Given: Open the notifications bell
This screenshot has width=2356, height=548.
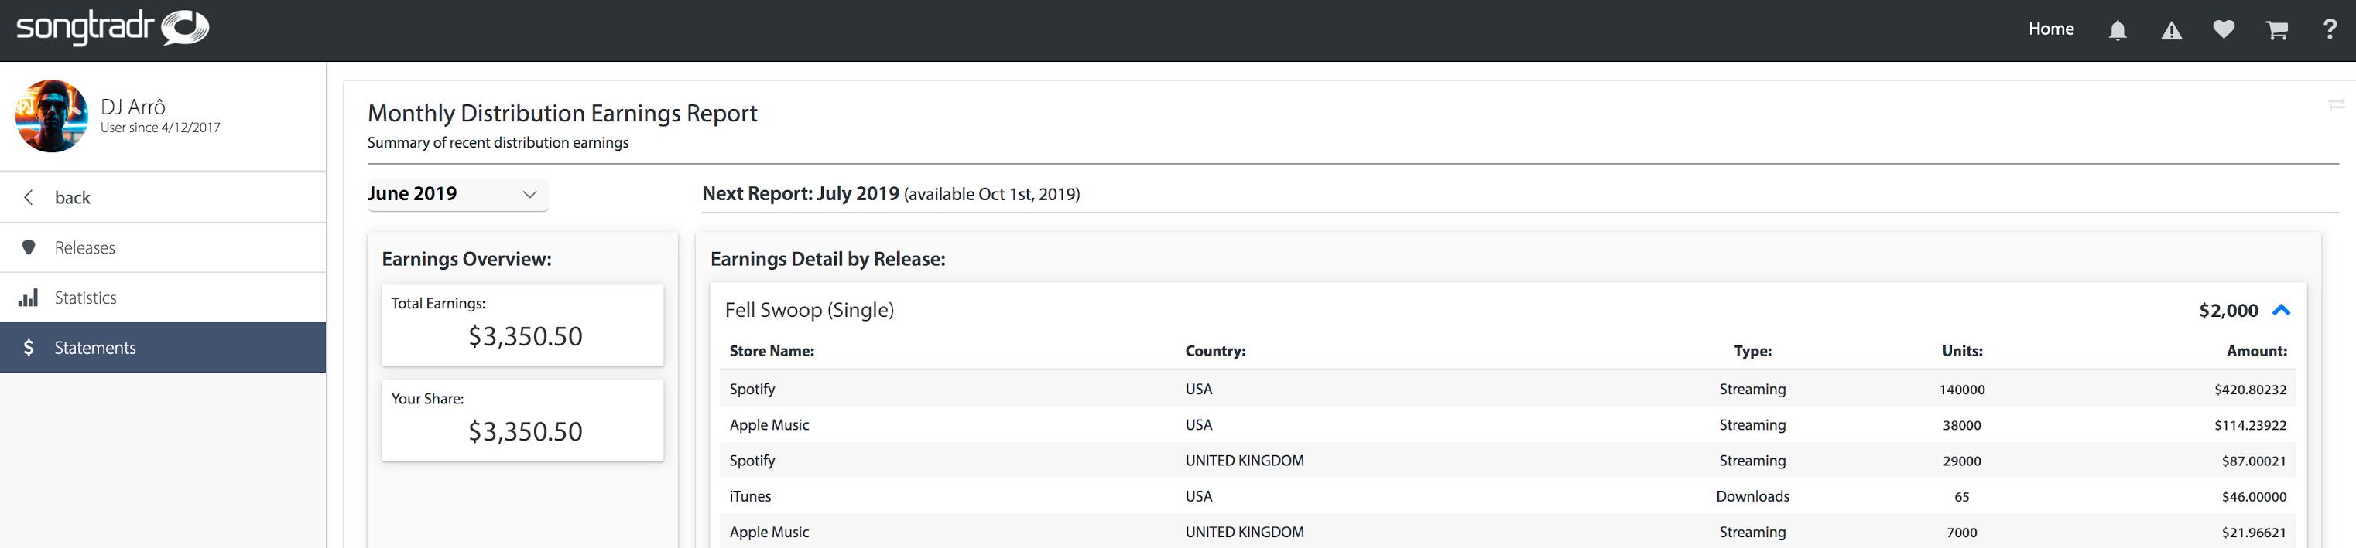Looking at the screenshot, I should click(x=2118, y=30).
